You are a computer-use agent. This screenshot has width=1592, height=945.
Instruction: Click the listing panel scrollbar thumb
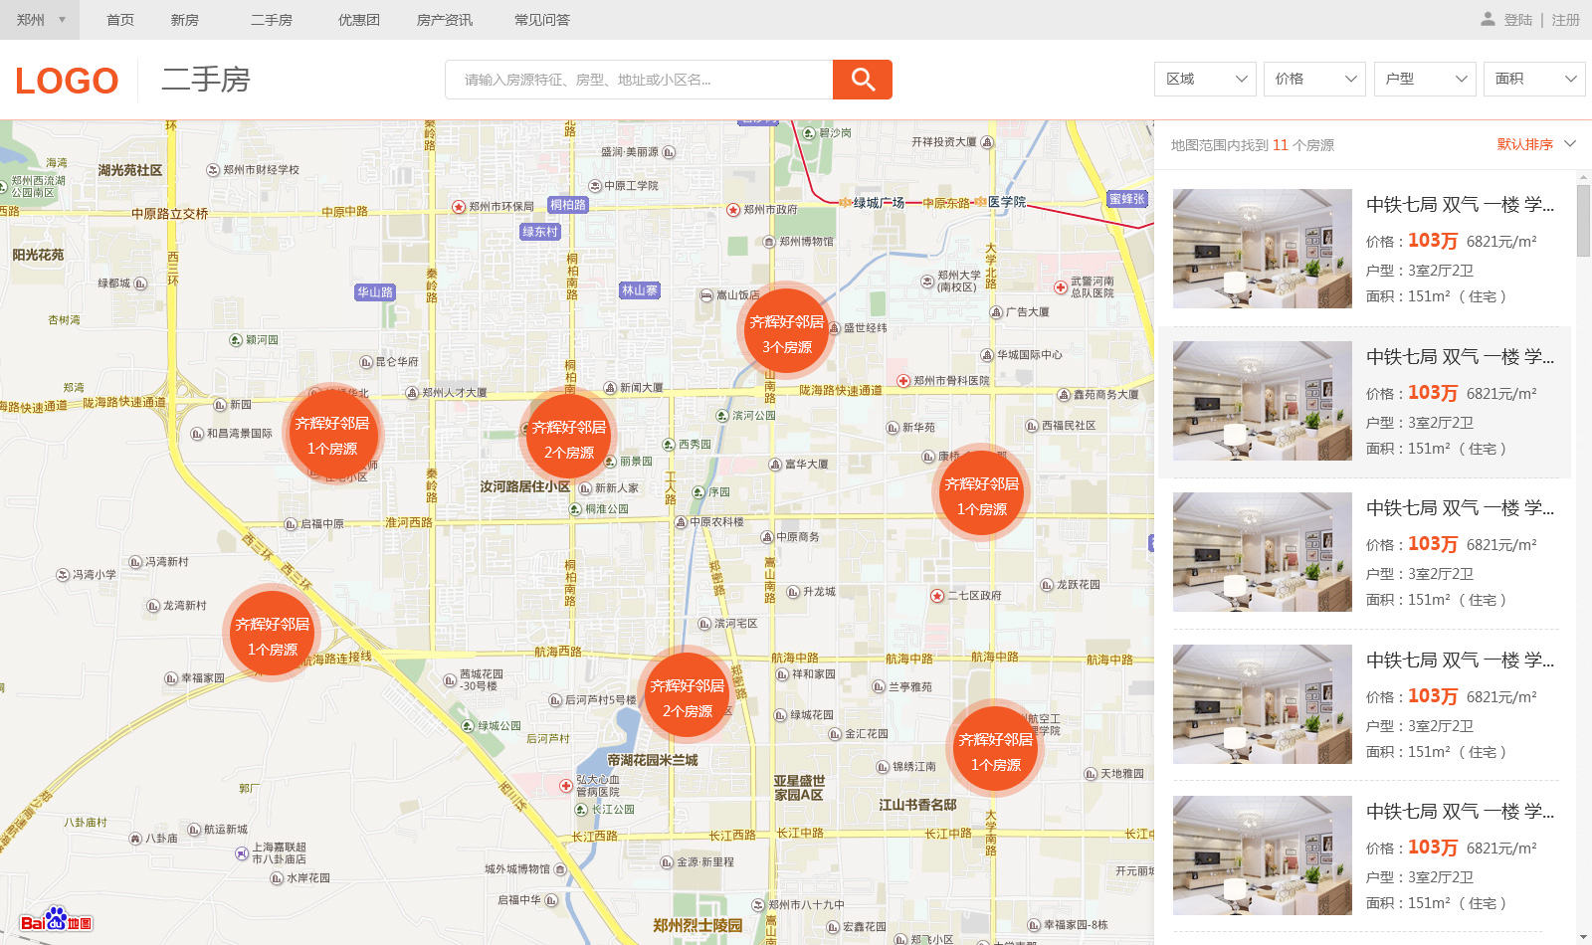point(1584,220)
